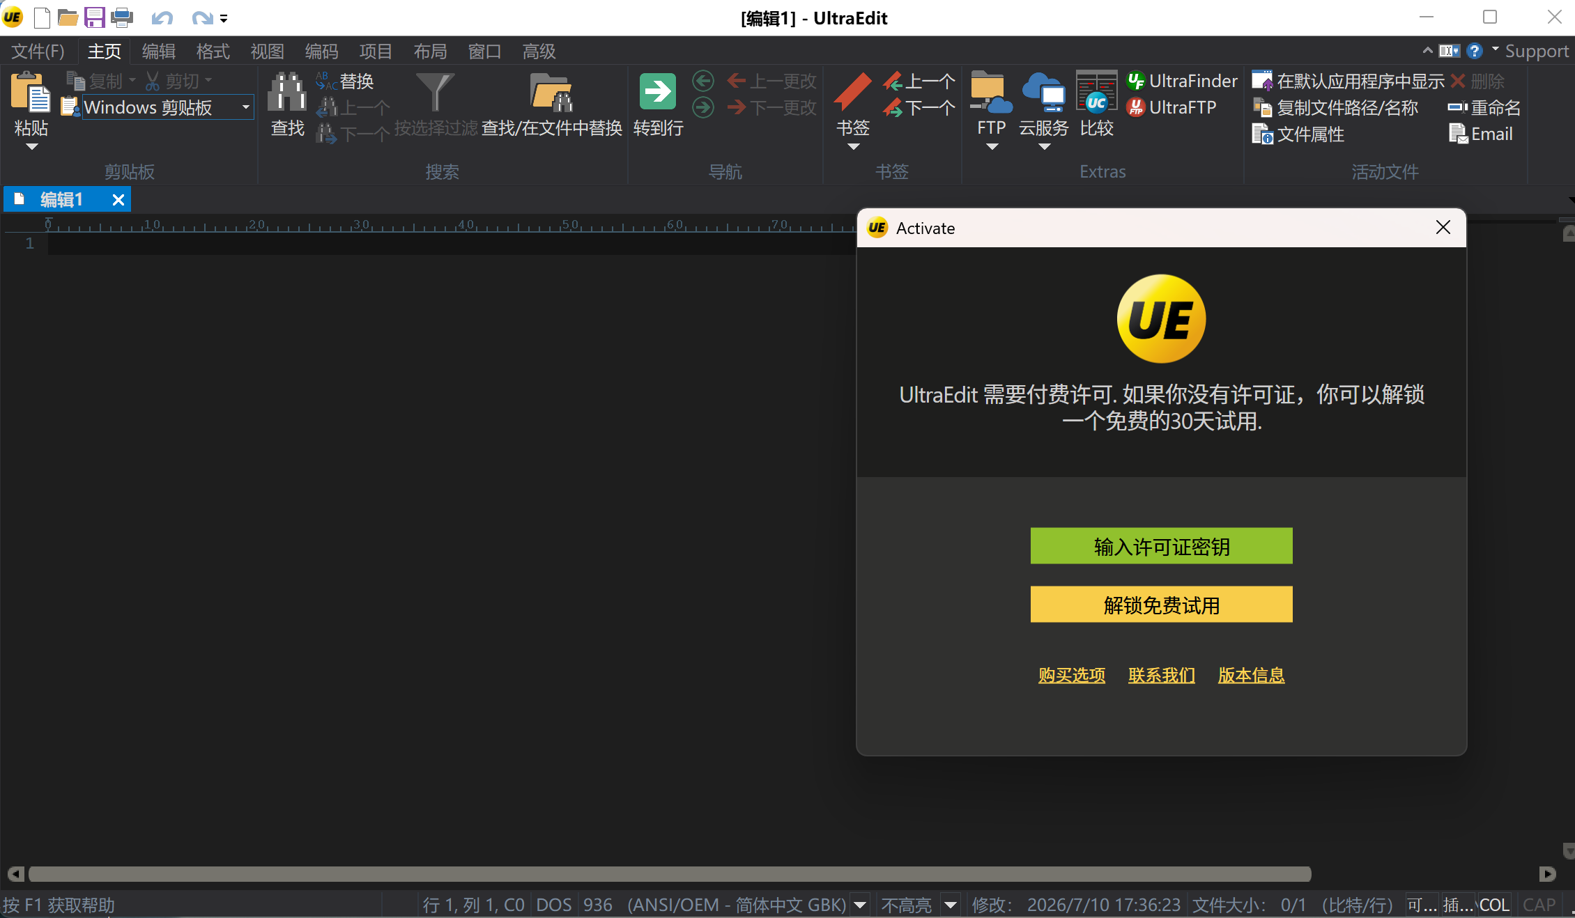Open the 文件(F) menu
The width and height of the screenshot is (1575, 918).
[38, 51]
